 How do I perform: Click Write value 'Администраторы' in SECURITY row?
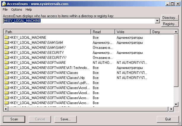click(130, 53)
